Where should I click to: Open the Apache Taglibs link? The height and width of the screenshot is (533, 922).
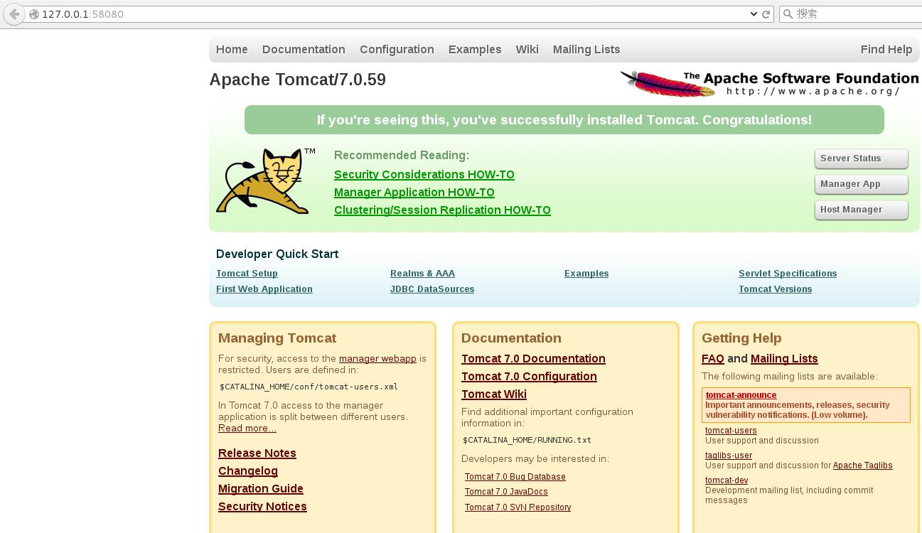[x=863, y=465]
